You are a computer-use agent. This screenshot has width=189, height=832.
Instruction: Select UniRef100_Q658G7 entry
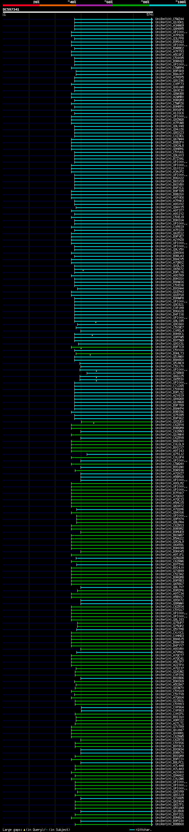pyautogui.click(x=169, y=584)
